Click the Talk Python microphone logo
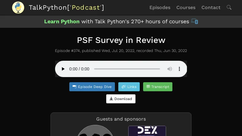Viewport: 242px width, 136px height. [18, 8]
